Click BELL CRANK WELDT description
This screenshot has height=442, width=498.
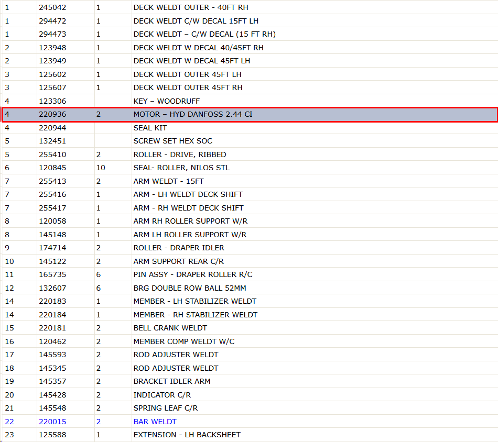click(x=170, y=328)
